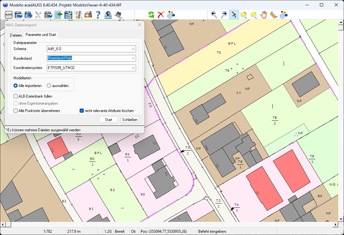The width and height of the screenshot is (344, 235).
Task: Expand the Bundesland dropdown list
Action: coord(133,58)
